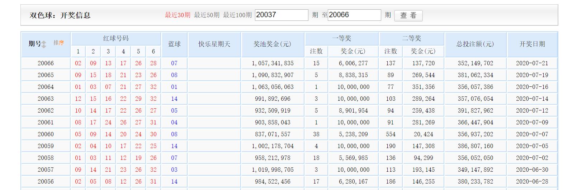Click the end period field 20066
This screenshot has height=190, width=572.
tap(354, 15)
